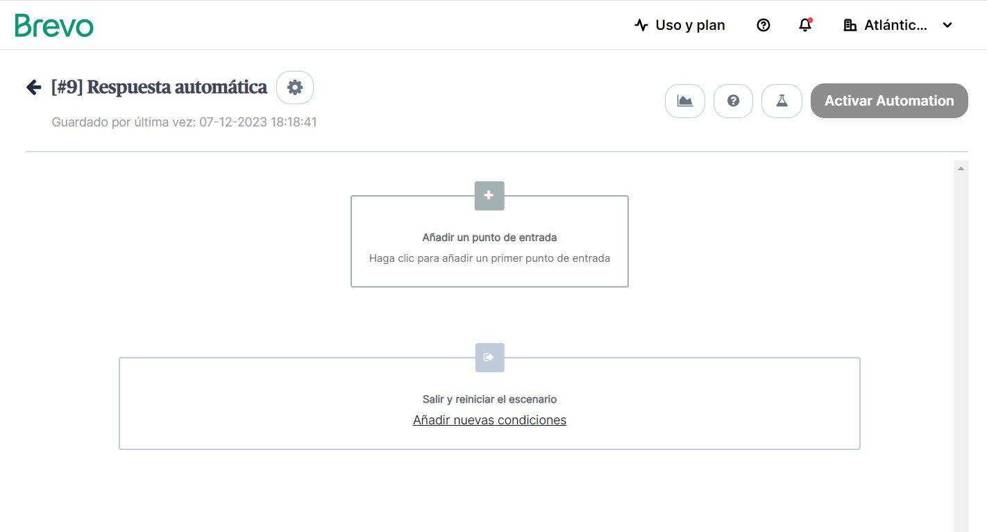Go to the Brevo logo home
987x532 pixels.
54,25
